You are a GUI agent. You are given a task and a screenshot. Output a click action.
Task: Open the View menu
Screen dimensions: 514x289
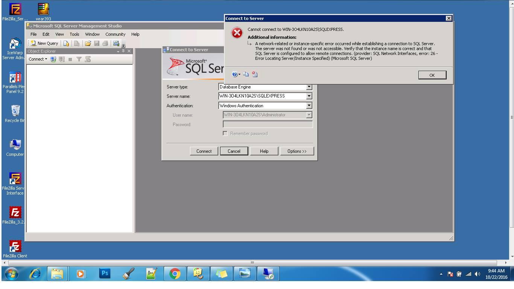(x=59, y=34)
